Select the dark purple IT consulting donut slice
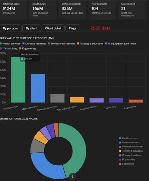Viewport: 149px width, 181px height. tap(51, 130)
